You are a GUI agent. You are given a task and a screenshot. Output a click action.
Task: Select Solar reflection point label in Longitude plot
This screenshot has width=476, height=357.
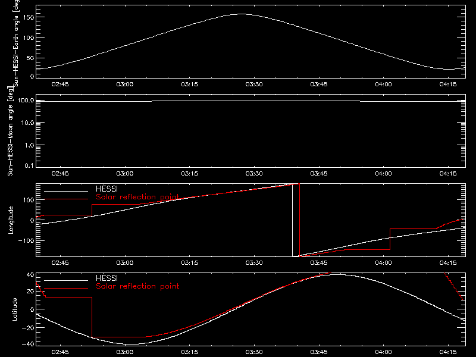(137, 197)
